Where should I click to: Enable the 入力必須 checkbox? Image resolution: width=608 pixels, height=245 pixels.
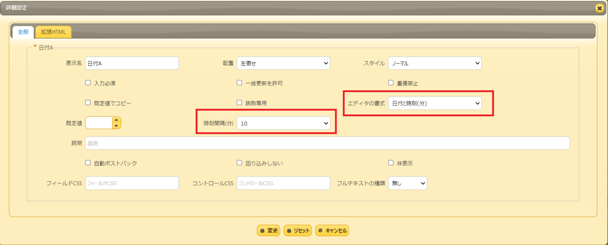coord(88,83)
